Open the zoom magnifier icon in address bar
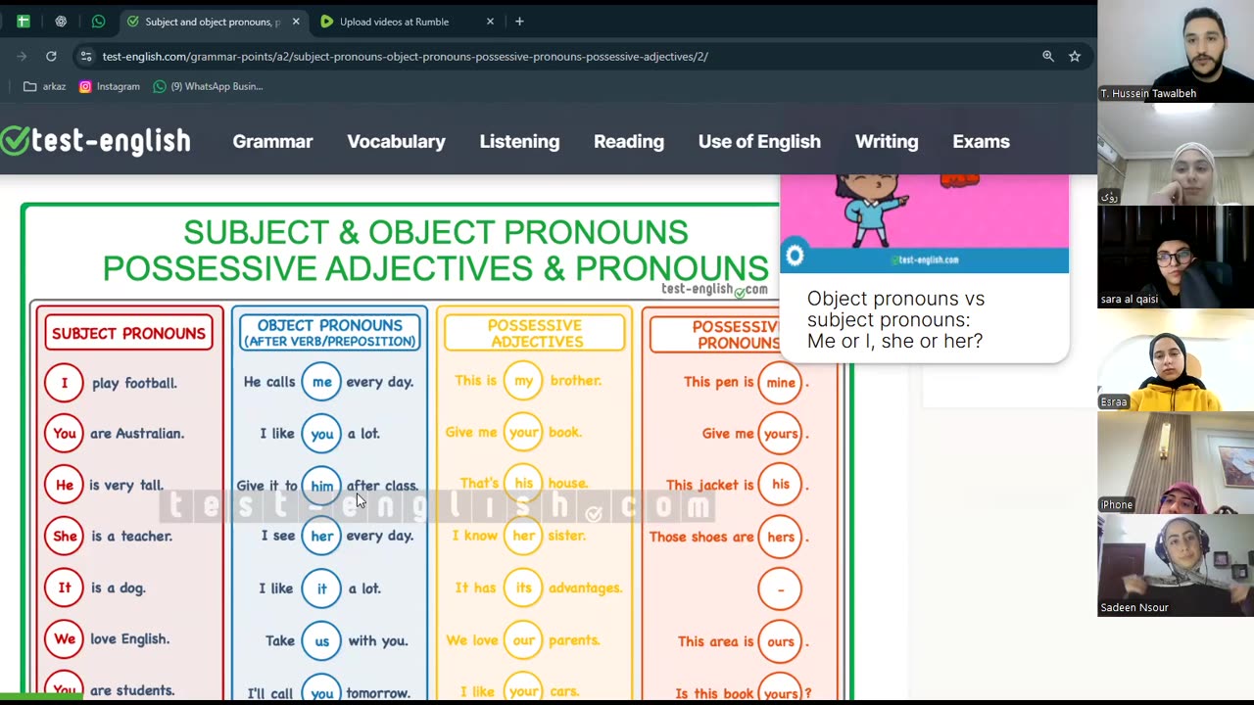 [1048, 57]
